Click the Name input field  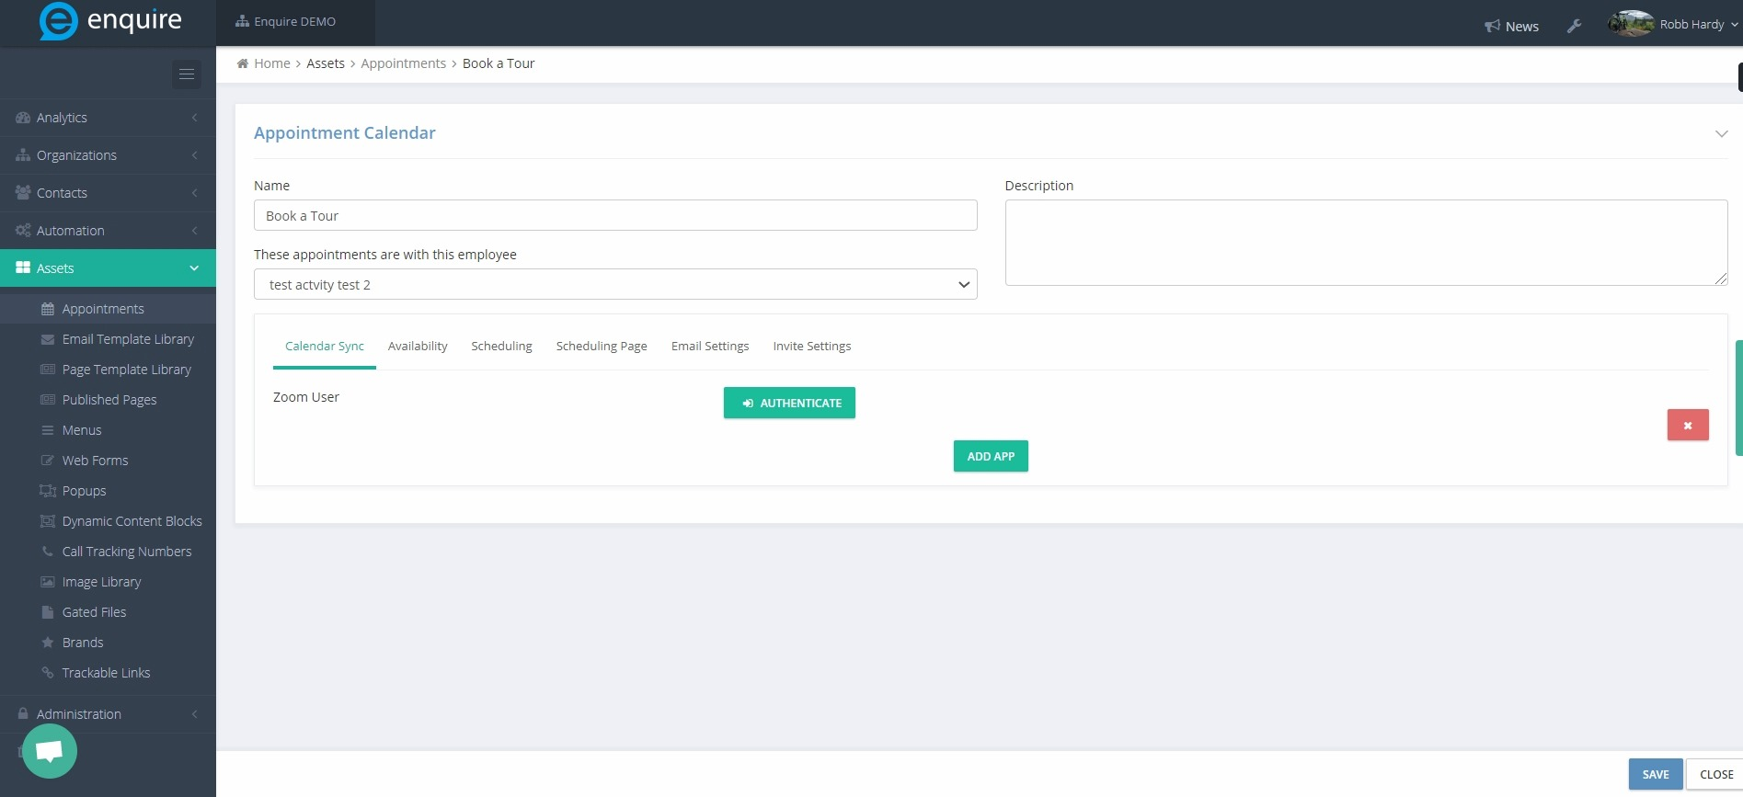click(x=615, y=215)
